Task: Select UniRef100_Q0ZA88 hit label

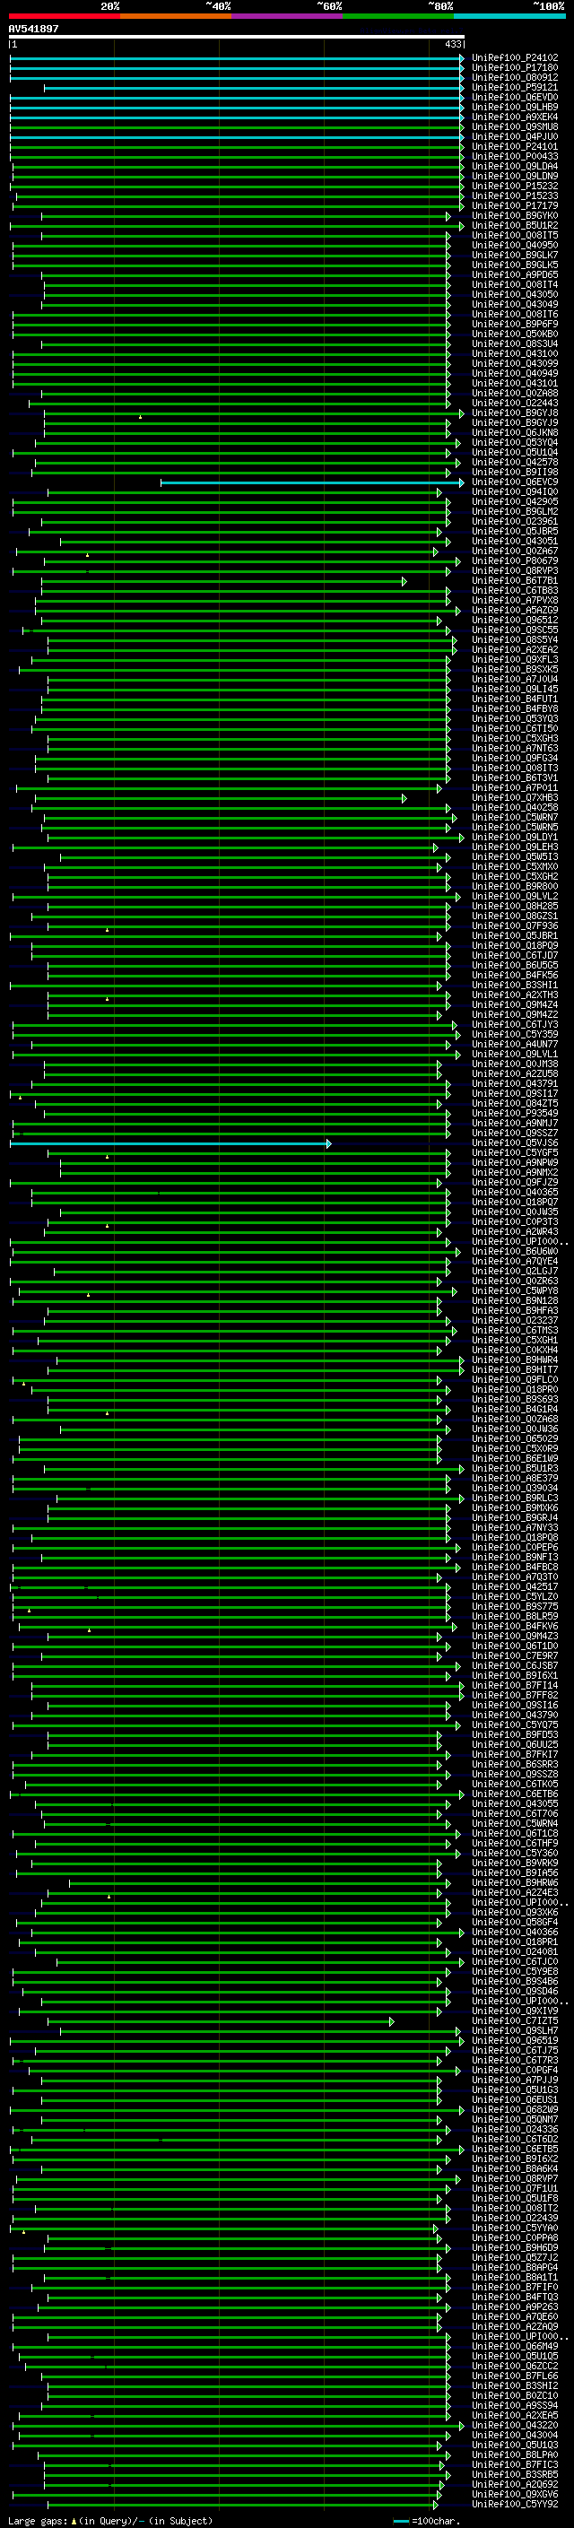Action: point(515,394)
